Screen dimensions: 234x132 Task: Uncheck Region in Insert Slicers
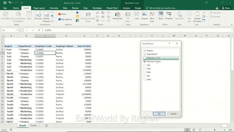pos(144,51)
